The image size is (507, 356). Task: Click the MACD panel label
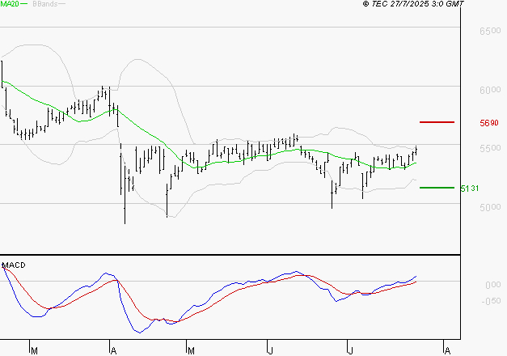click(x=15, y=265)
